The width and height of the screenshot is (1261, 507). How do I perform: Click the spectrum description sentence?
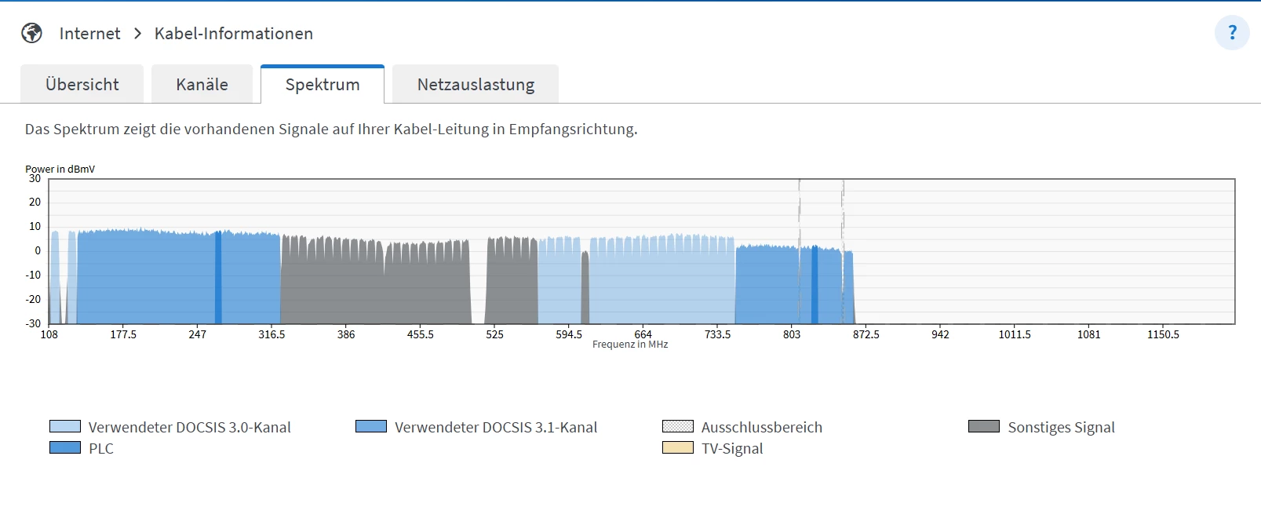coord(331,129)
